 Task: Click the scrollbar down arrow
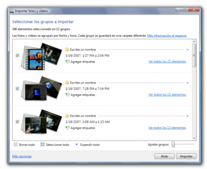pos(194,138)
